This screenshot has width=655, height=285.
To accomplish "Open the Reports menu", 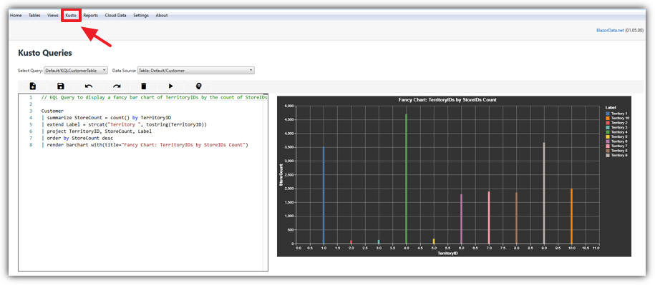I will point(91,16).
